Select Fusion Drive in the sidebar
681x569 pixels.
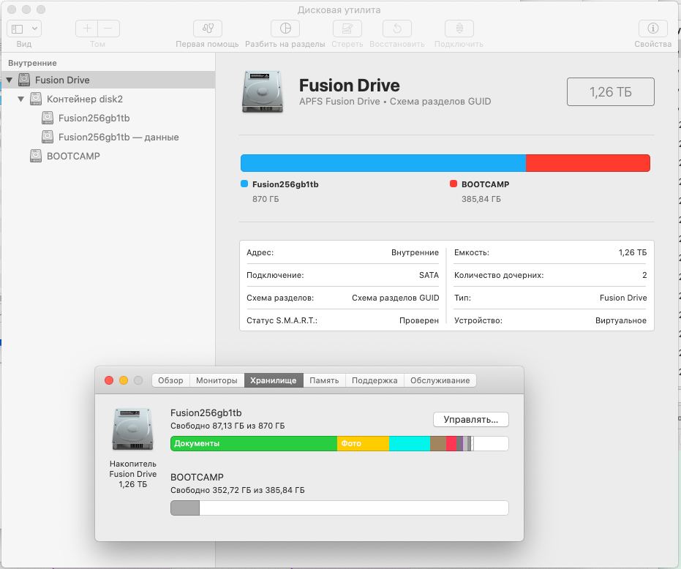(x=108, y=80)
